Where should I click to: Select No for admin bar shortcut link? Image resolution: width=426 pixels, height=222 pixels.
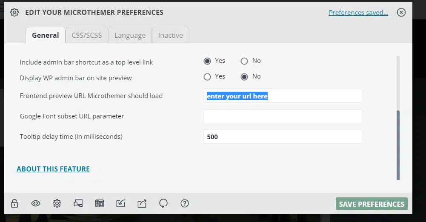pos(244,61)
